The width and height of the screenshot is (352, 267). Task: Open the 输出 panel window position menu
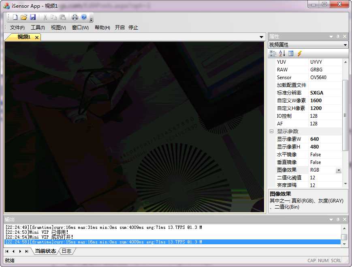[x=331, y=220]
